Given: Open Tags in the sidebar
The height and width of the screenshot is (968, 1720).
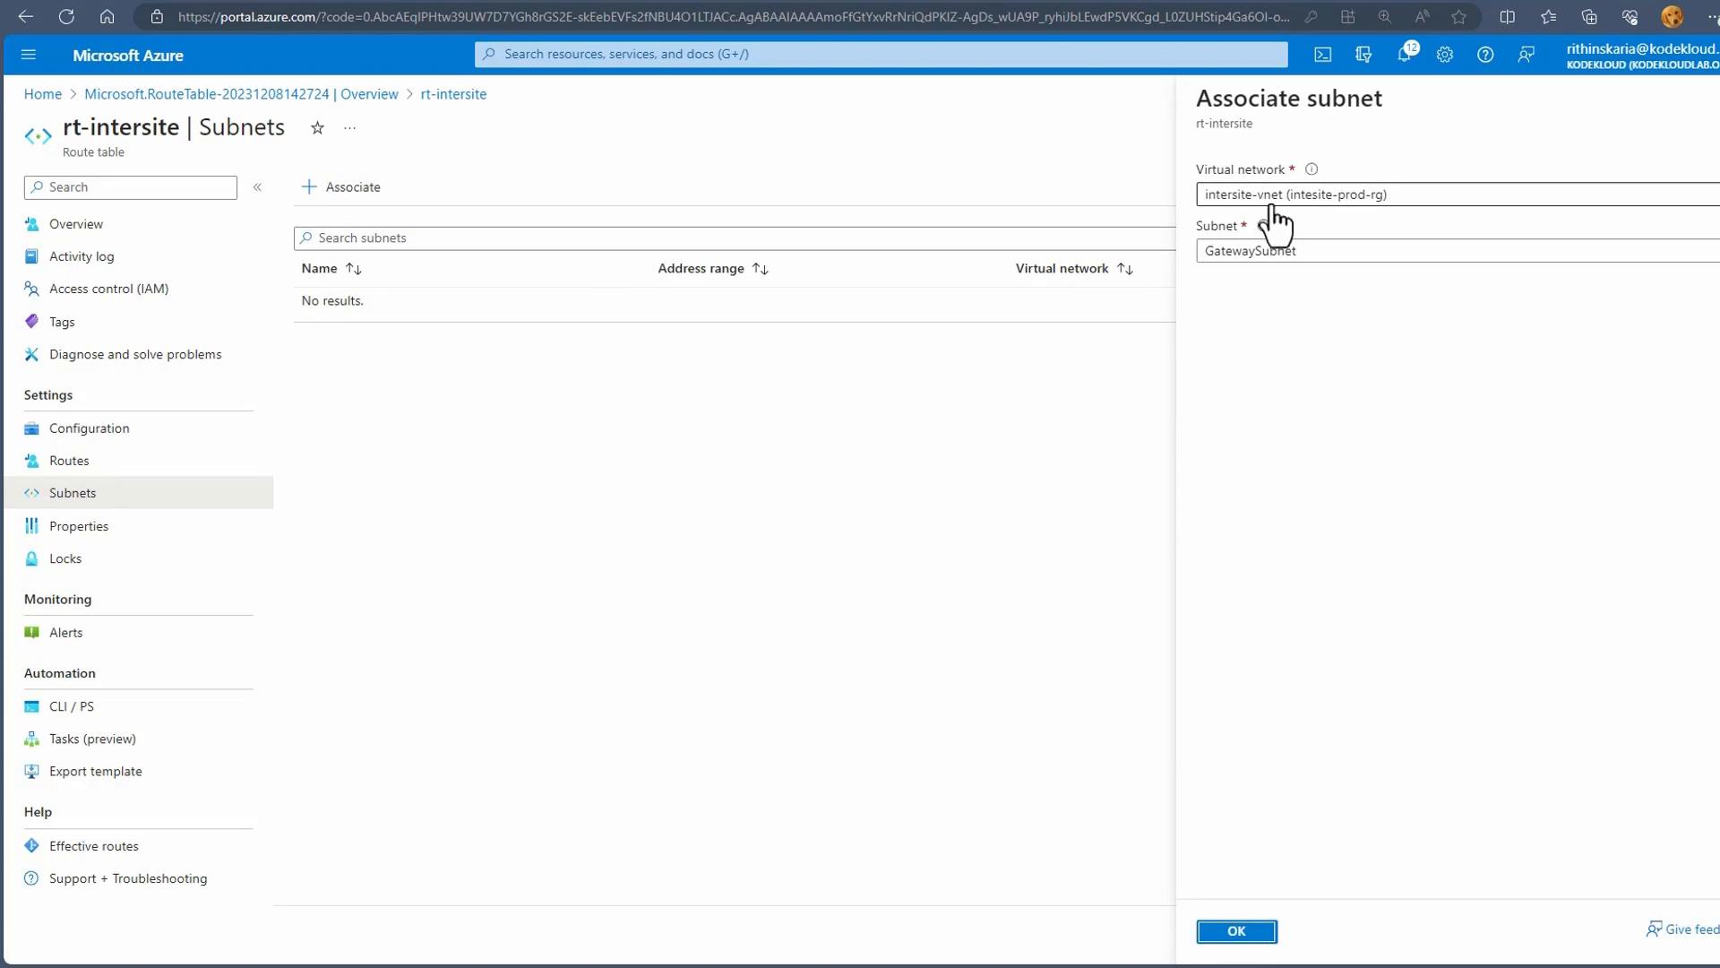Looking at the screenshot, I should [x=62, y=322].
